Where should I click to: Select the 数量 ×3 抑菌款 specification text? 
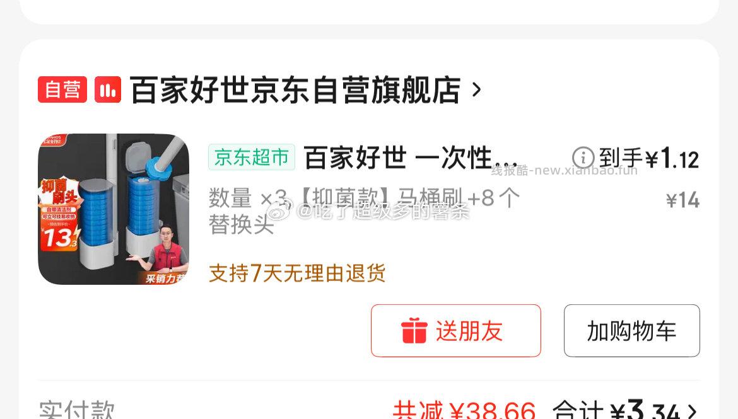(364, 211)
